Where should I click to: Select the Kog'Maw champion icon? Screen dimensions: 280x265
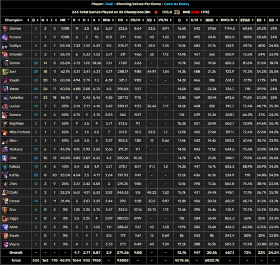coord(5,124)
